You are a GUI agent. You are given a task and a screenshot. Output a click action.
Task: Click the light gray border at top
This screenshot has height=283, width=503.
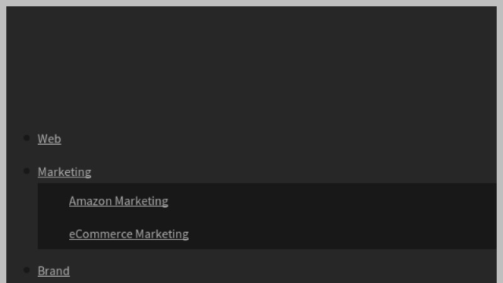point(251,3)
